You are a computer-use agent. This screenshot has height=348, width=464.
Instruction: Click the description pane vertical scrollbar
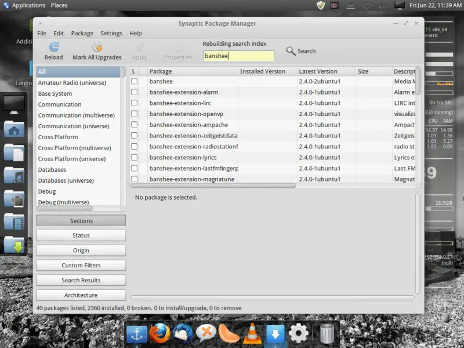(418, 243)
